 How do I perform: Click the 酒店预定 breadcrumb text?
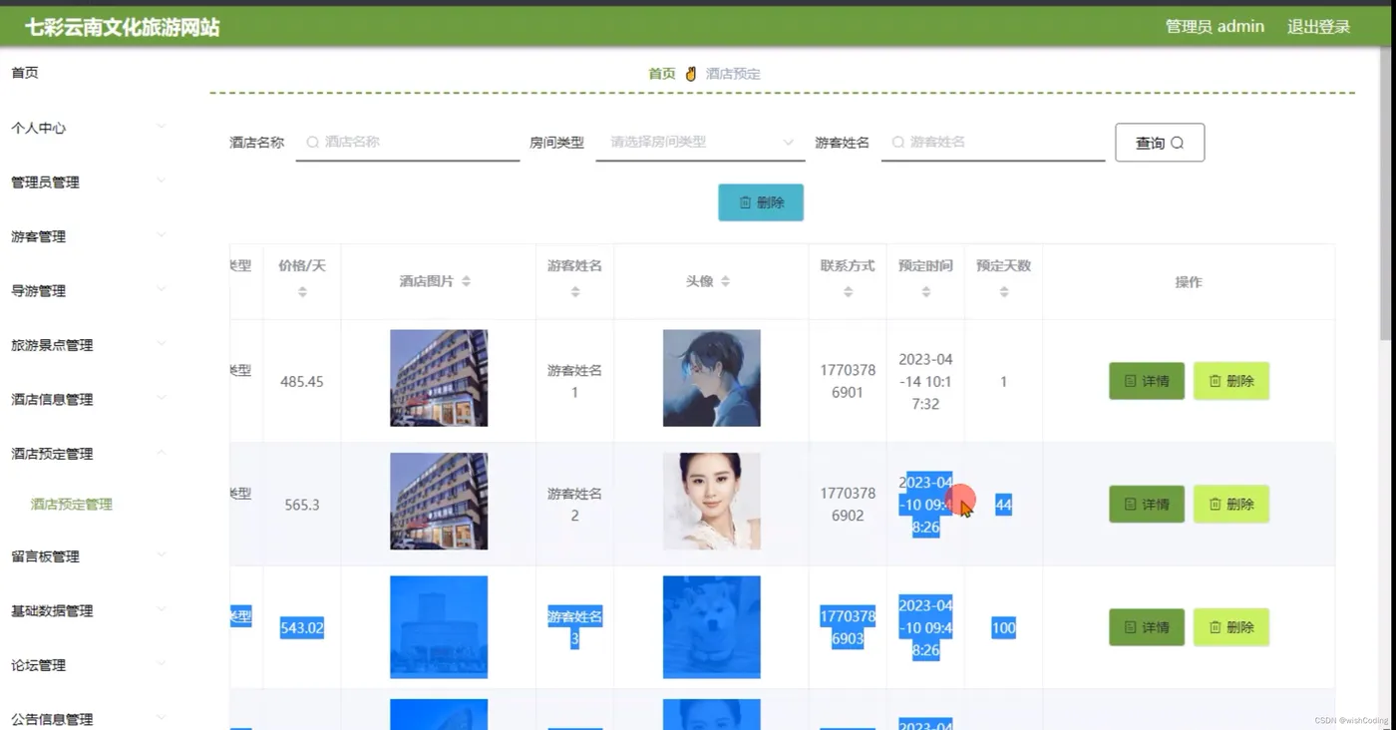point(733,74)
